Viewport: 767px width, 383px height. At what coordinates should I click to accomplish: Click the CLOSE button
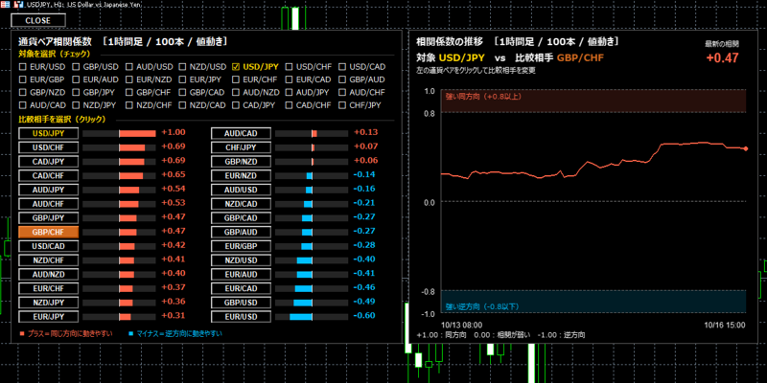click(38, 20)
